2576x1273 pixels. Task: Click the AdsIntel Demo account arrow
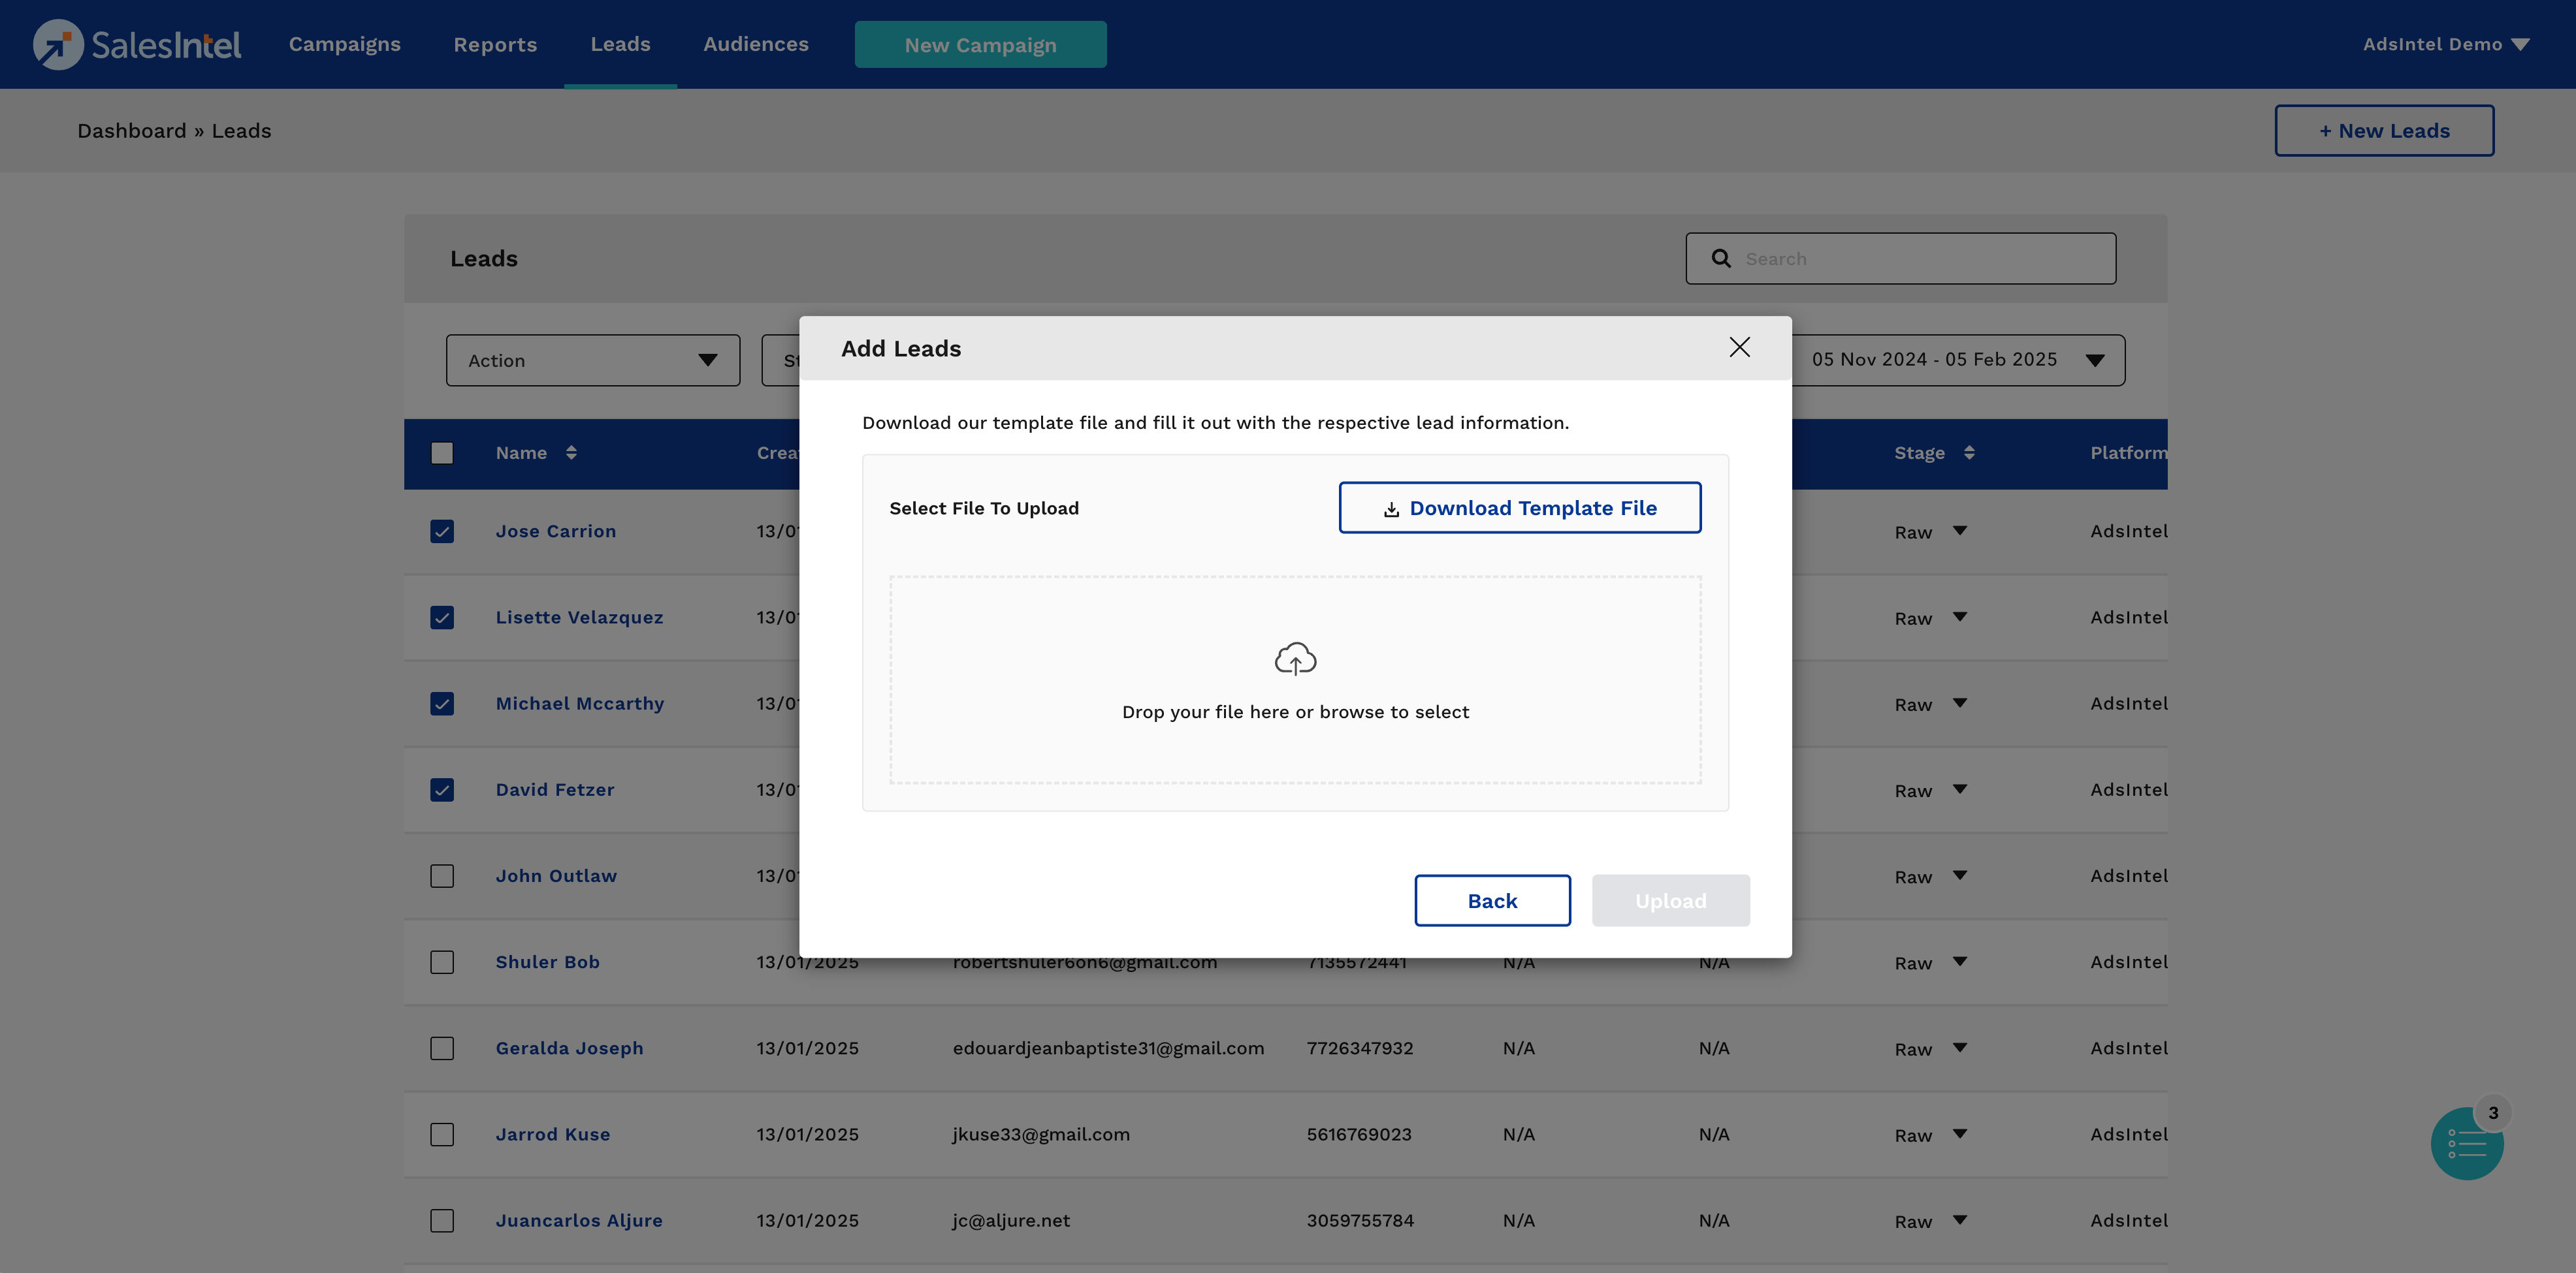pyautogui.click(x=2520, y=45)
